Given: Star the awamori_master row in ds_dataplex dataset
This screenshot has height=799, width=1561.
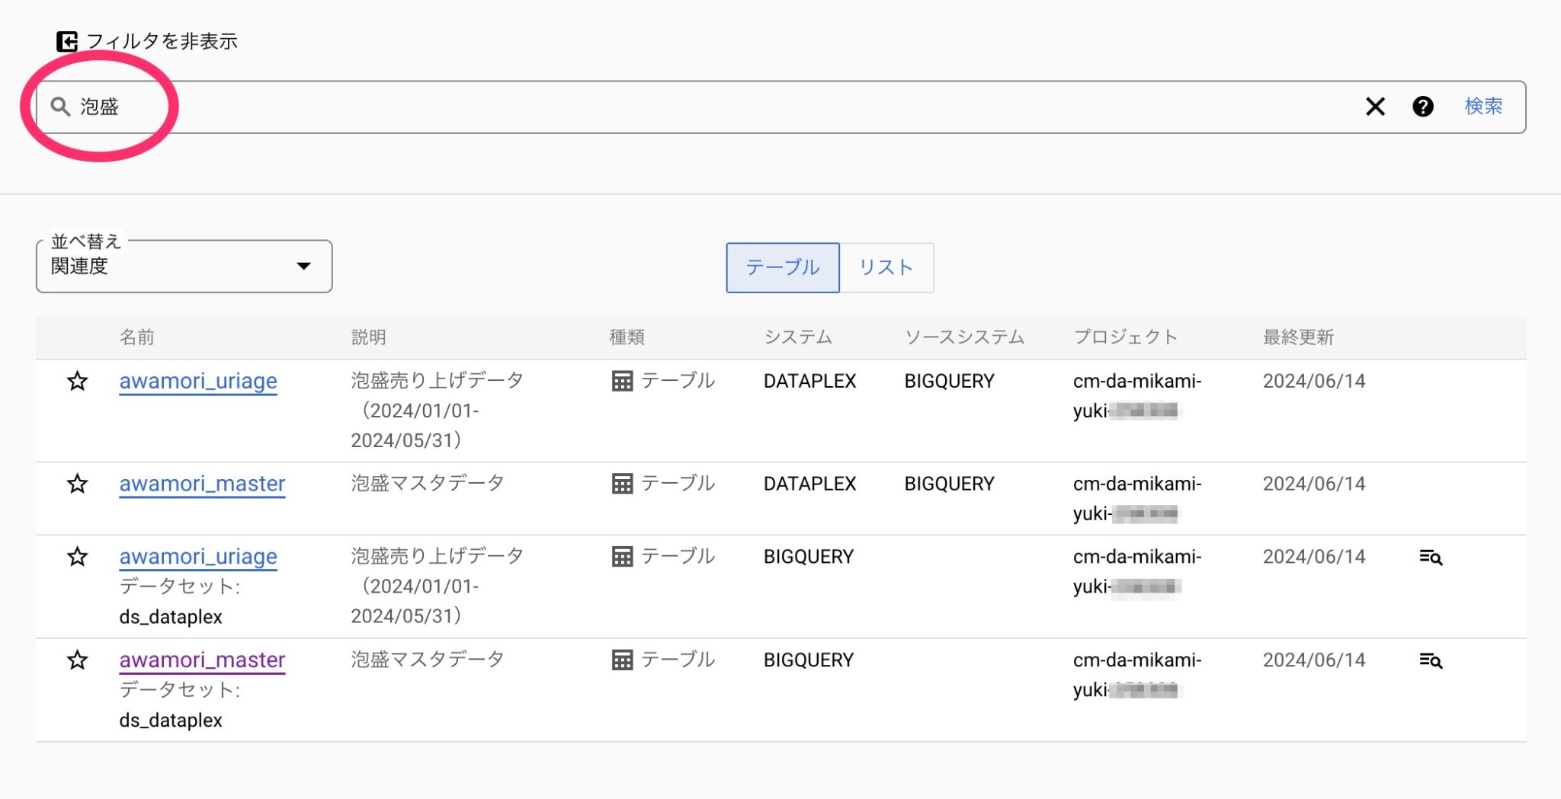Looking at the screenshot, I should pos(78,660).
